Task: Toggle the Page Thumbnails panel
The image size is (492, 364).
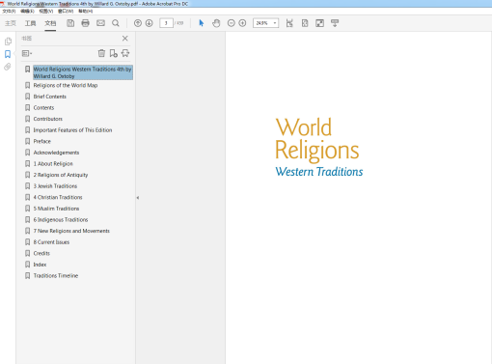Action: (8, 42)
